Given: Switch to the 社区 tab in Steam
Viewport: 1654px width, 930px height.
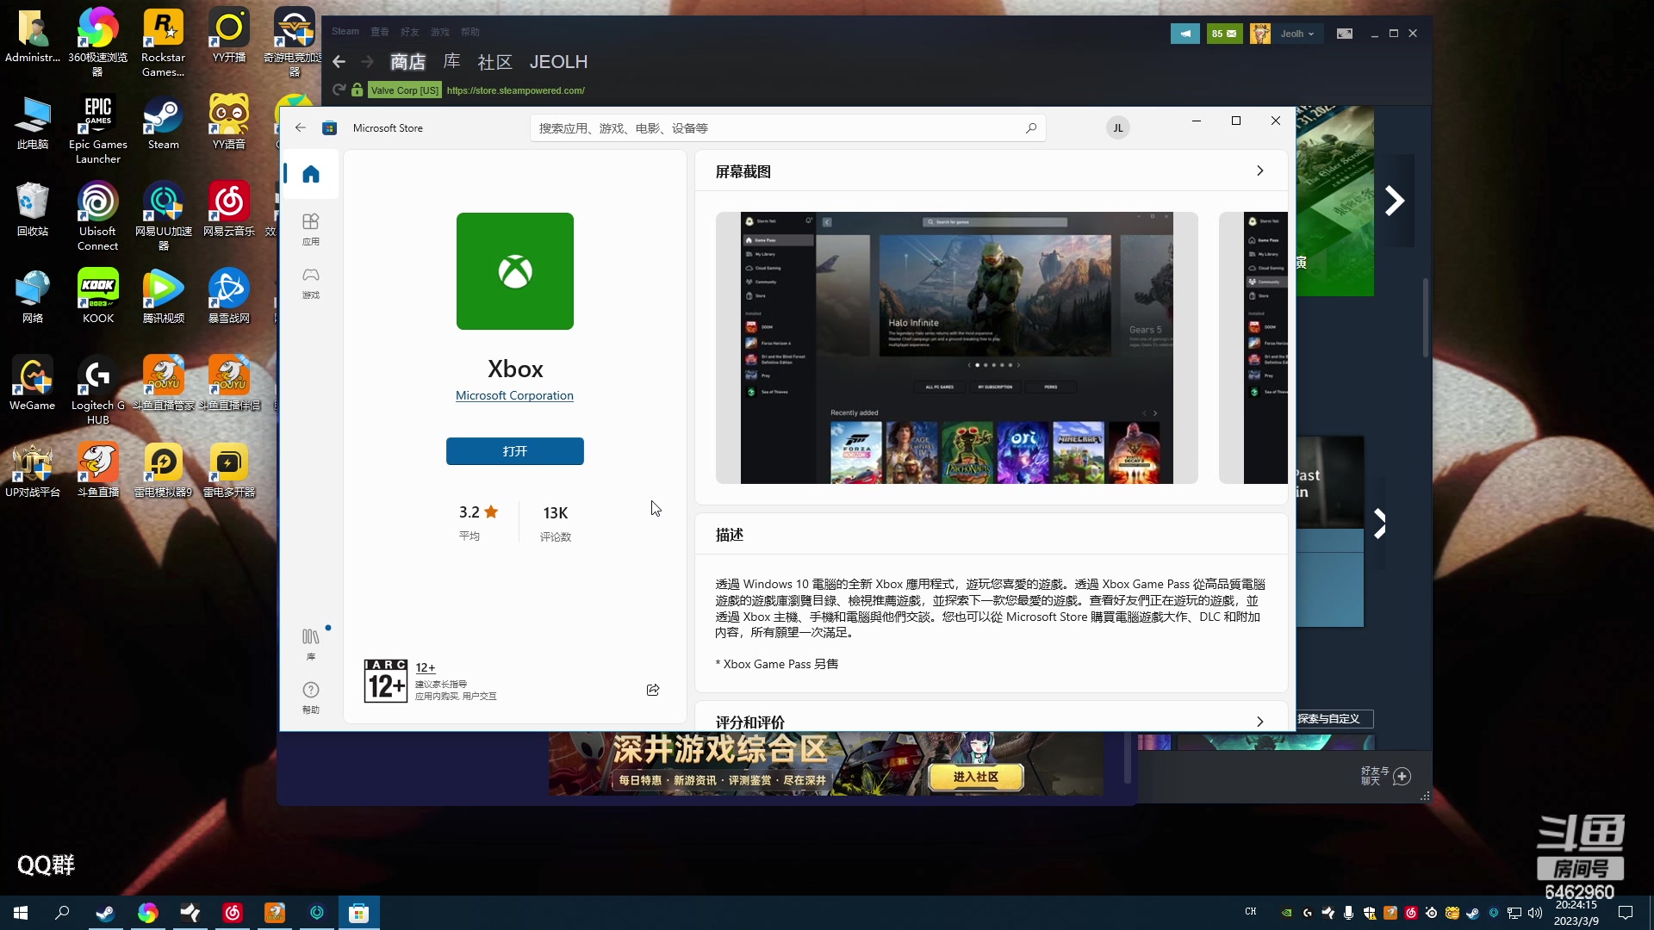Looking at the screenshot, I should pos(494,62).
